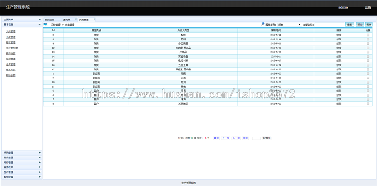The image size is (377, 186).
Task: Tick the checkbox for the 五金工具 row
Action: tap(368, 65)
